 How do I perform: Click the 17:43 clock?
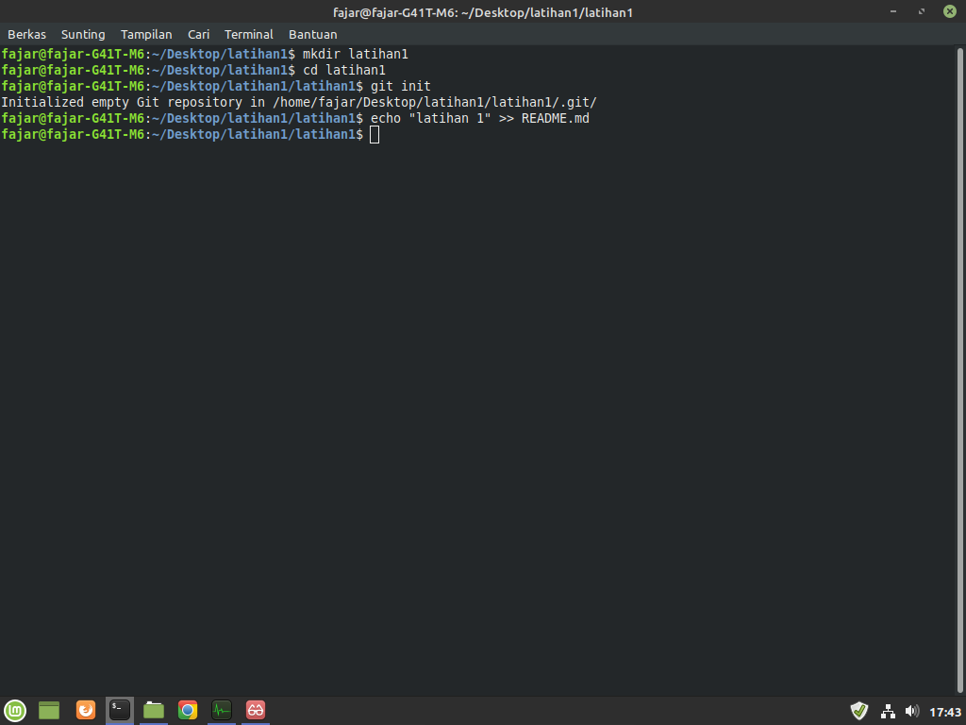coord(944,712)
